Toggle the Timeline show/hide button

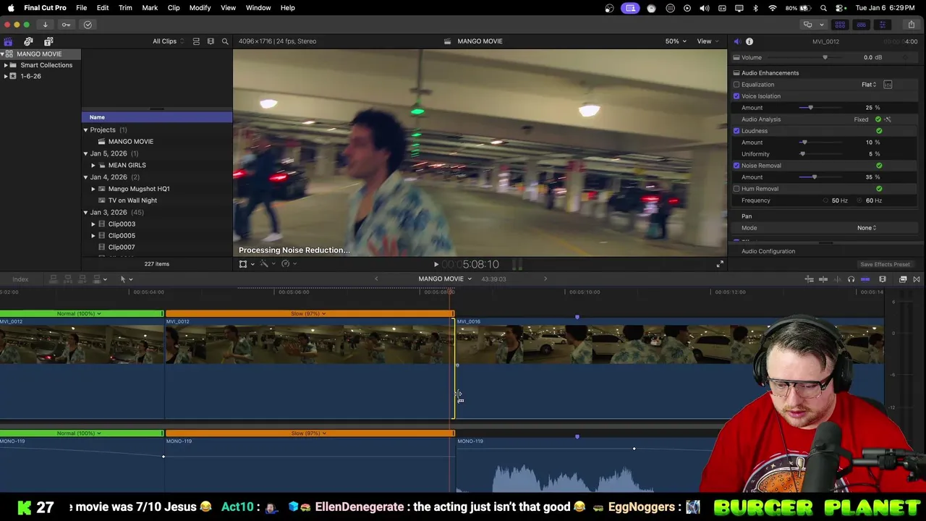pos(861,25)
